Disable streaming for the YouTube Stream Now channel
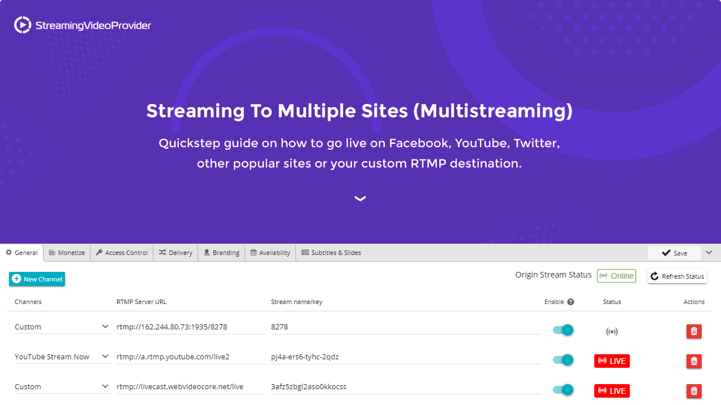 tap(562, 360)
